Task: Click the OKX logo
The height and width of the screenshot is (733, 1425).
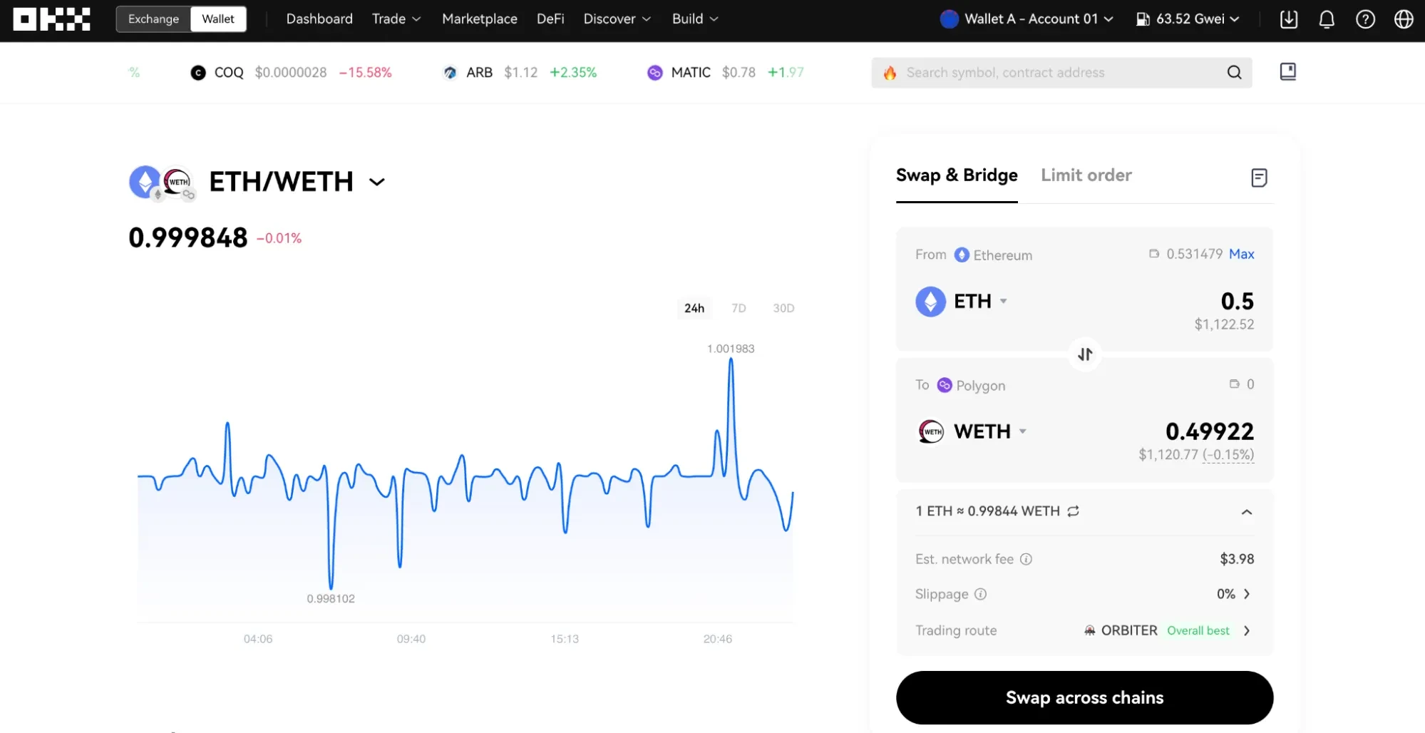Action: point(52,19)
